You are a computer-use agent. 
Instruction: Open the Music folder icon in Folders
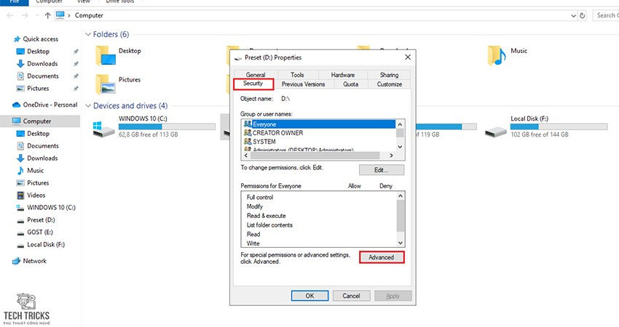pos(497,55)
